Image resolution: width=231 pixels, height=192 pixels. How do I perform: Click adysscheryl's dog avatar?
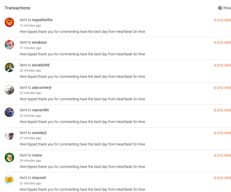click(x=9, y=90)
